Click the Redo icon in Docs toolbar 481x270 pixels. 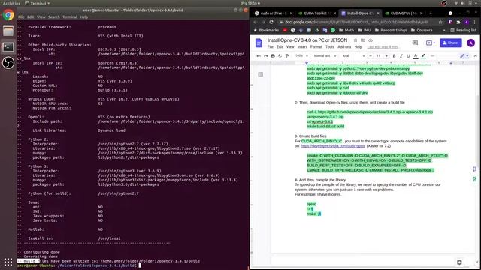(265, 56)
